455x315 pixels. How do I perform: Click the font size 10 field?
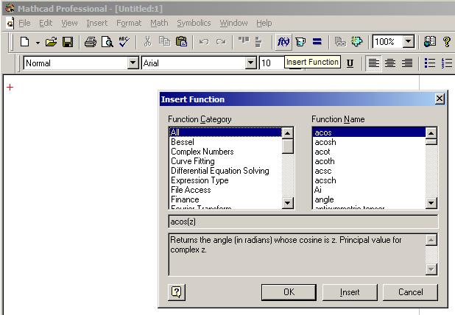click(x=272, y=63)
